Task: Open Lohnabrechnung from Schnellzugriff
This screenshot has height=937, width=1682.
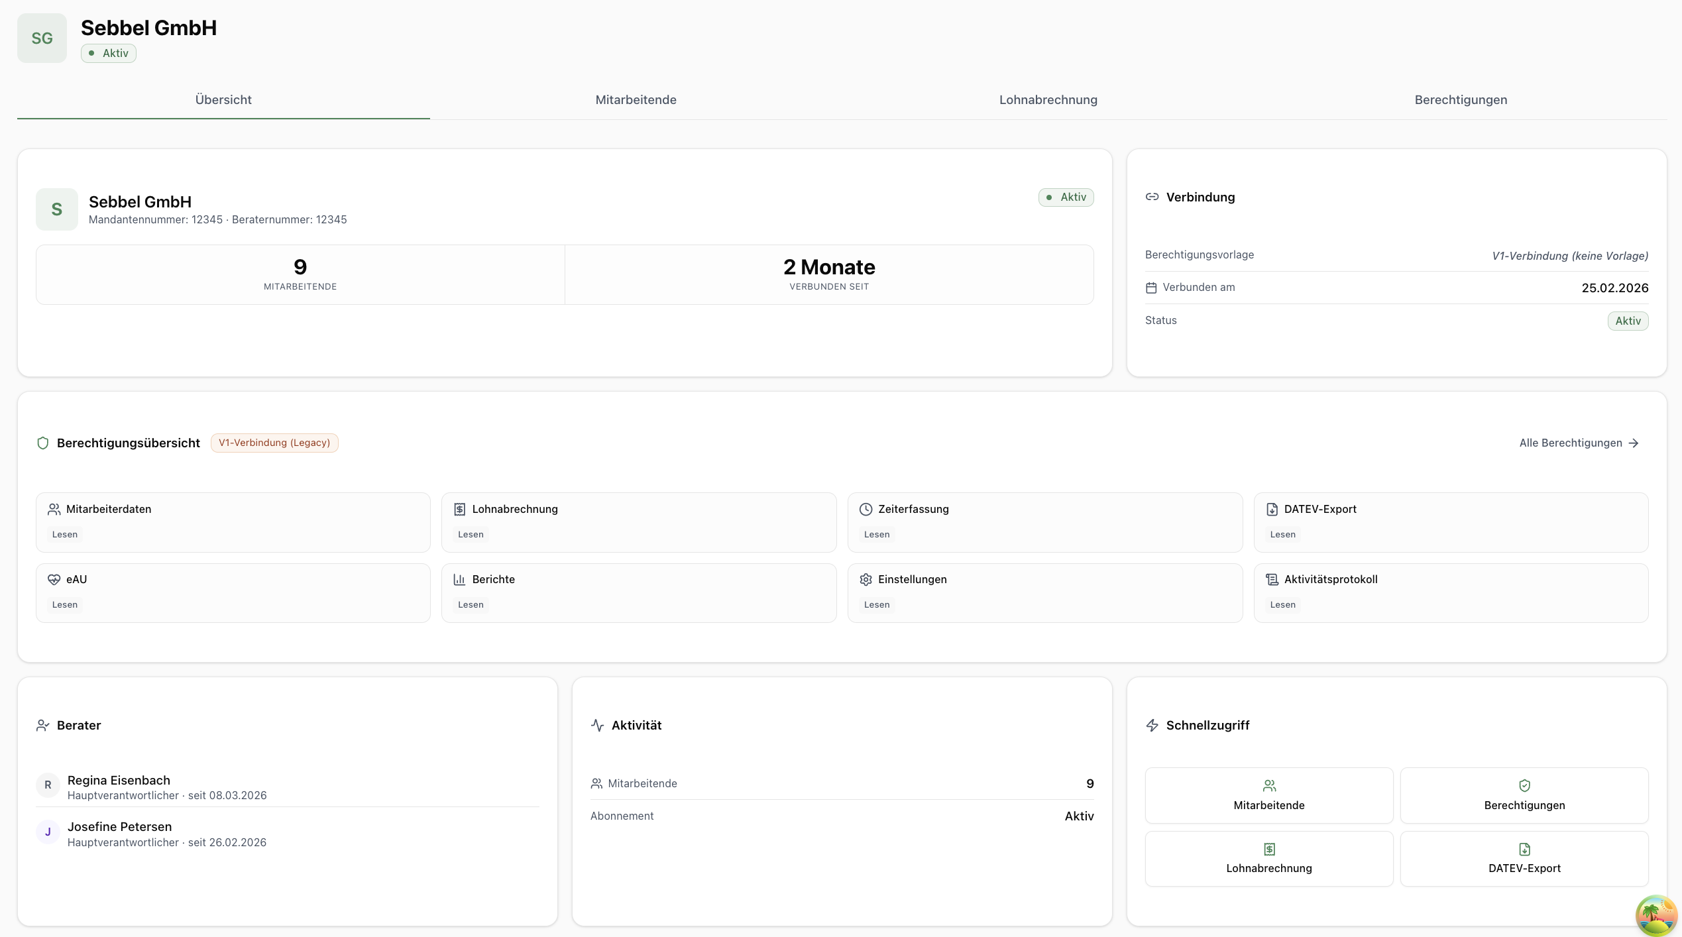Action: [x=1269, y=859]
